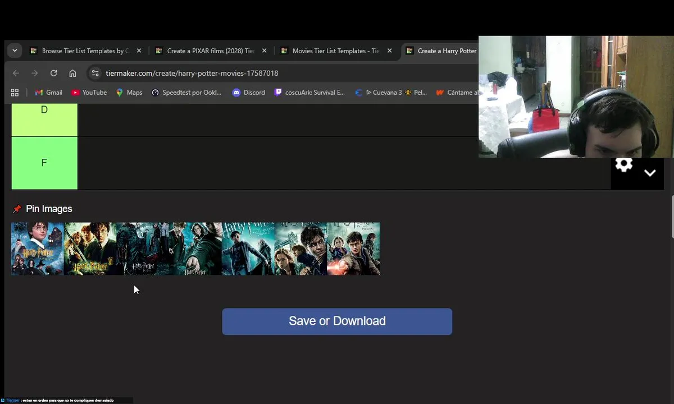The height and width of the screenshot is (404, 674).
Task: Click the tiermaker.com URL address bar
Action: pos(192,73)
